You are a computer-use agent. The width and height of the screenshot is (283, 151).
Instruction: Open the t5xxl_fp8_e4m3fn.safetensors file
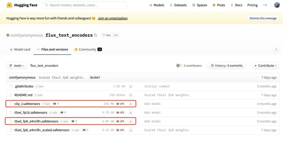(36, 121)
